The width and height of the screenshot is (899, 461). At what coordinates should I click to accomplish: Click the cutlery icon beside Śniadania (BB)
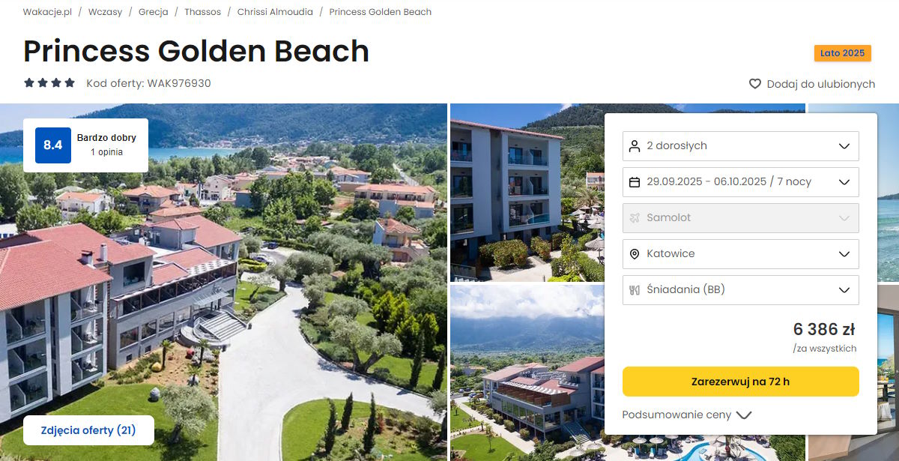[635, 289]
